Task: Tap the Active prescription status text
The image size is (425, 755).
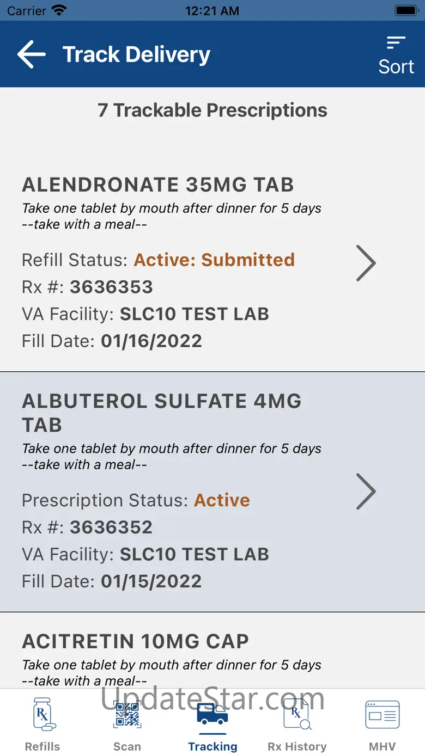Action: pos(222,500)
